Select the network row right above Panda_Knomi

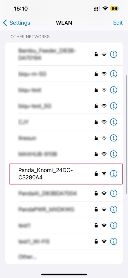click(x=64, y=154)
